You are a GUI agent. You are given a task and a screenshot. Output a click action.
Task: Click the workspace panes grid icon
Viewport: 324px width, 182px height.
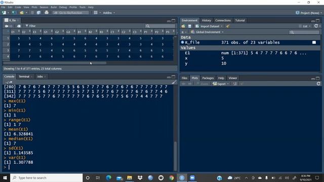(96, 13)
